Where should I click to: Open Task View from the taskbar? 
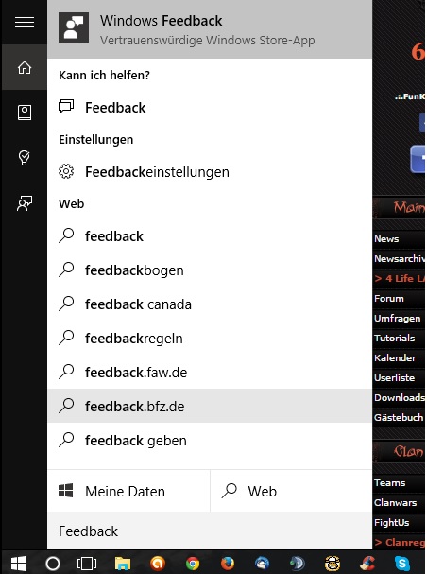click(x=87, y=563)
